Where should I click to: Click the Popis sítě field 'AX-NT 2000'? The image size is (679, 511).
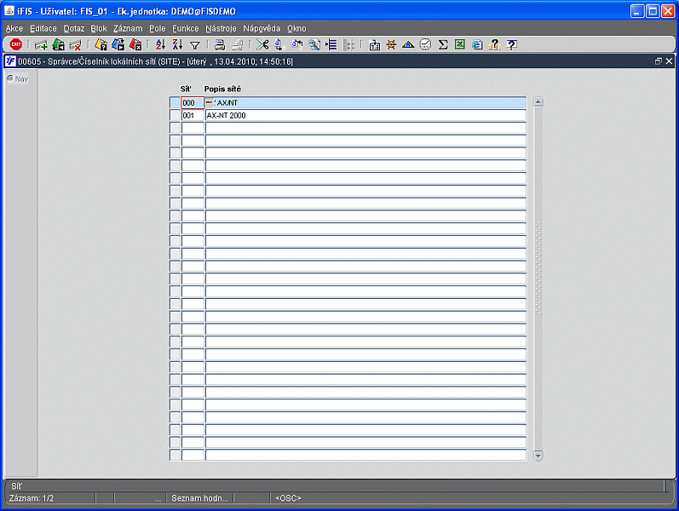click(x=365, y=115)
